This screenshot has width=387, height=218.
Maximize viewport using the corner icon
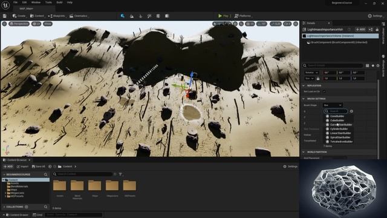click(296, 24)
